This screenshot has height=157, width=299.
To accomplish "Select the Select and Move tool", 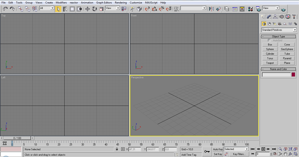I will point(87,9).
